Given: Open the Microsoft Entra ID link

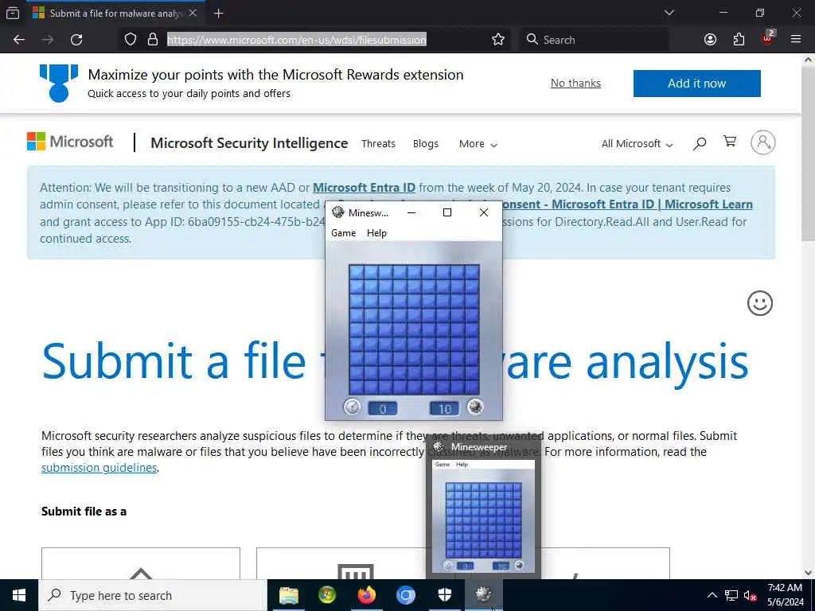Looking at the screenshot, I should click(364, 187).
